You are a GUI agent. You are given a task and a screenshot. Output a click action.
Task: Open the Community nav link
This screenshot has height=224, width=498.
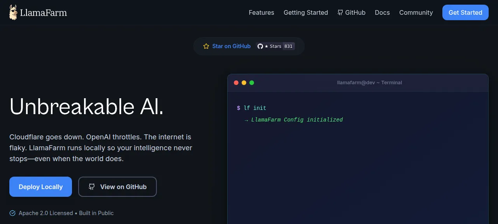[416, 12]
